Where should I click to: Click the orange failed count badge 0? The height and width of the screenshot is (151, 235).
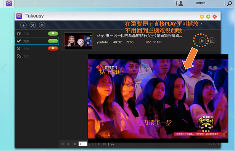[x=53, y=48]
